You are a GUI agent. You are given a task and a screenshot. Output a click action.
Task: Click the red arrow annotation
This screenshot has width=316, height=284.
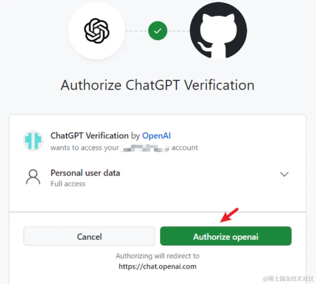pos(229,215)
